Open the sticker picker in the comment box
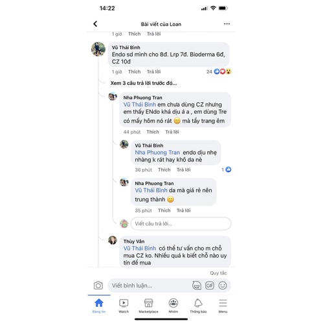 197,285
